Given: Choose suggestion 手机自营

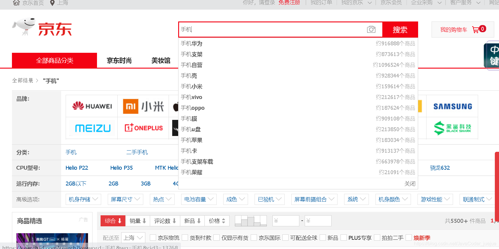Looking at the screenshot, I should (298, 65).
